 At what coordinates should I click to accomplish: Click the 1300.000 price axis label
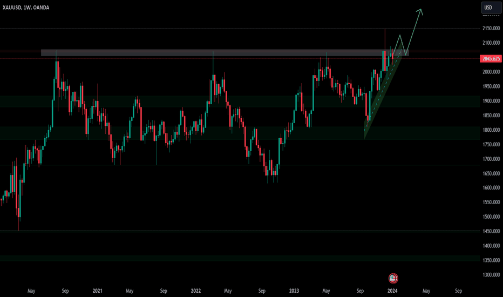point(491,275)
